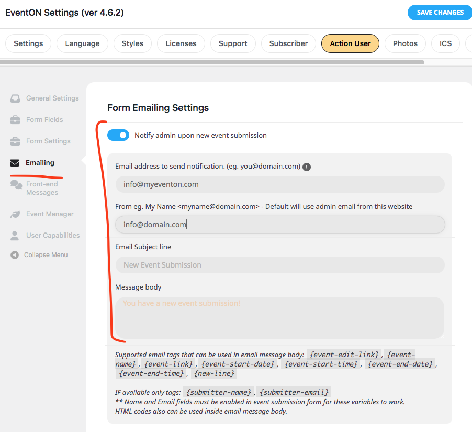Open Form Settings in sidebar

click(x=48, y=141)
